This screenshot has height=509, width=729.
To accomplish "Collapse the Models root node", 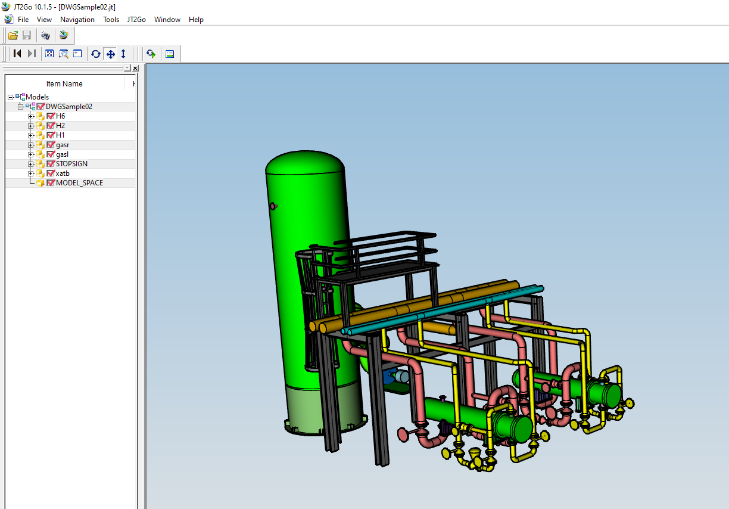I will pyautogui.click(x=11, y=97).
